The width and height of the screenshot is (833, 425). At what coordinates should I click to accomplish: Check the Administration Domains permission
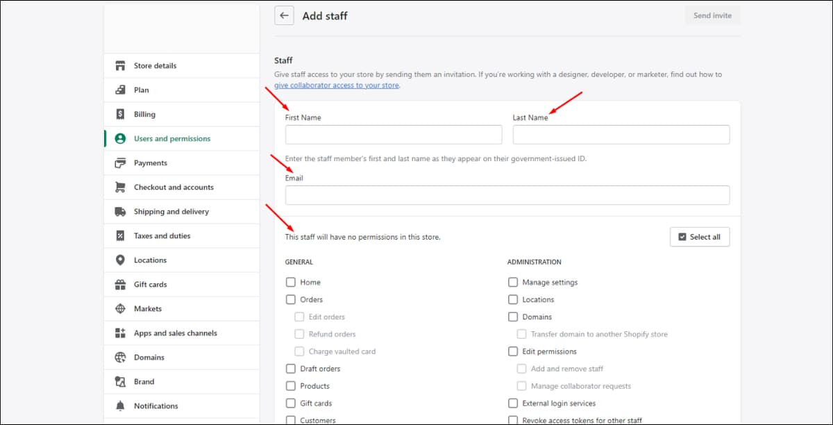point(513,317)
